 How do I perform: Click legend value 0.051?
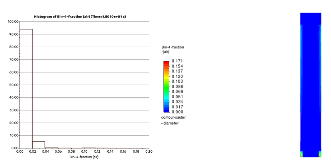pyautogui.click(x=177, y=97)
